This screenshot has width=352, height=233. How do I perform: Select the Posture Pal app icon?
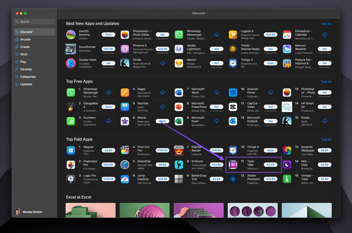(x=287, y=63)
